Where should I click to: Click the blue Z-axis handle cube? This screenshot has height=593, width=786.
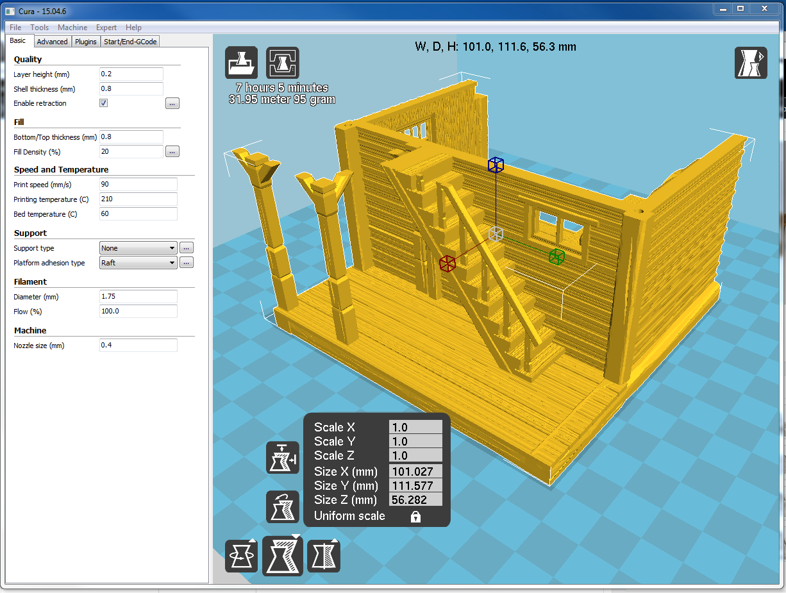496,165
